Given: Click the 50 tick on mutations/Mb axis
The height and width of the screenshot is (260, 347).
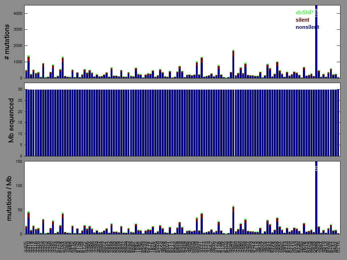Looking at the screenshot, I should [20, 210].
